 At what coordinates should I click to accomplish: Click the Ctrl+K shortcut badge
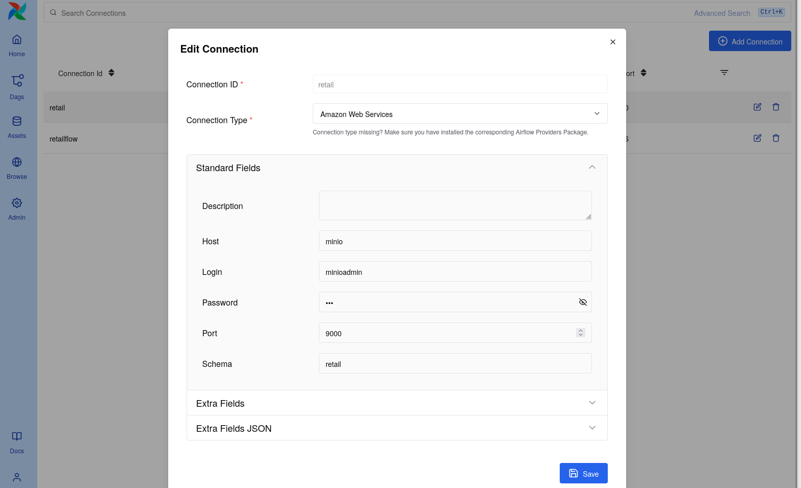click(x=771, y=12)
